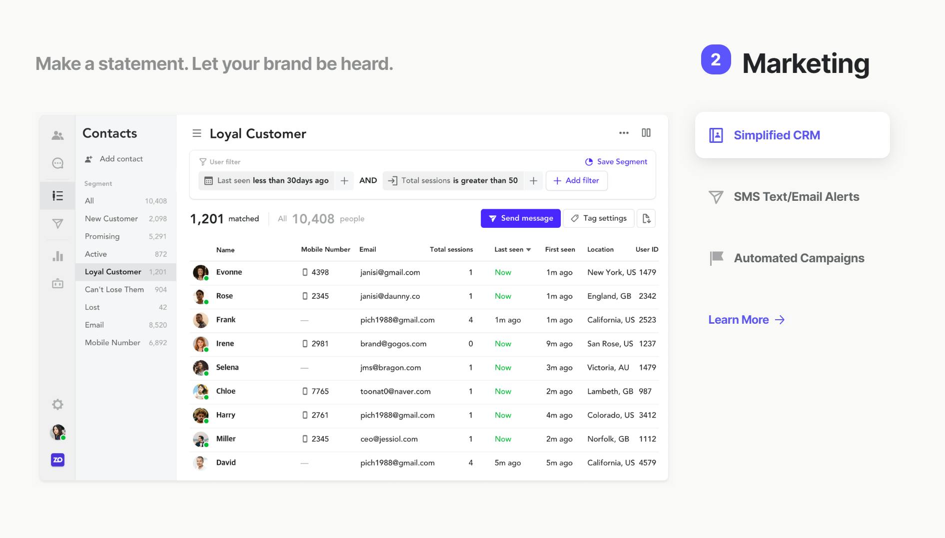Toggle the column layout icon near Loyal Customer
Screen dimensions: 945x538
click(646, 133)
